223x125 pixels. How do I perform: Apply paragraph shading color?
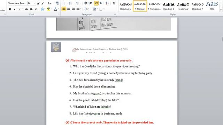[94, 9]
